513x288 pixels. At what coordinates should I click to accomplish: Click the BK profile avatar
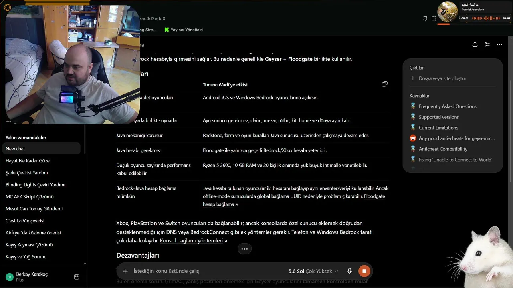pyautogui.click(x=9, y=277)
